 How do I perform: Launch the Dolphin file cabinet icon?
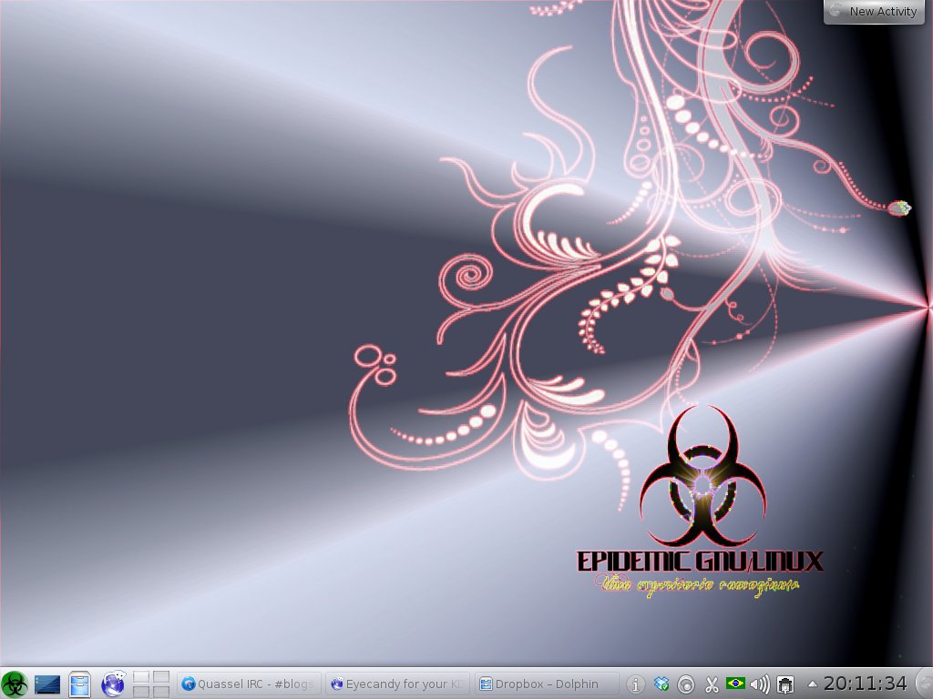coord(79,684)
